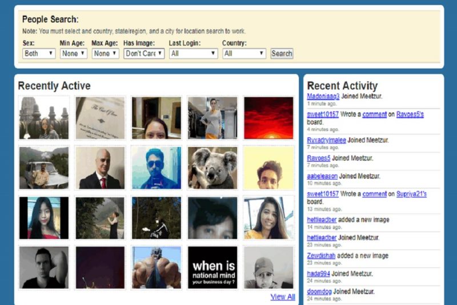Open the red sunset thumbnail
457x305 pixels.
point(268,118)
